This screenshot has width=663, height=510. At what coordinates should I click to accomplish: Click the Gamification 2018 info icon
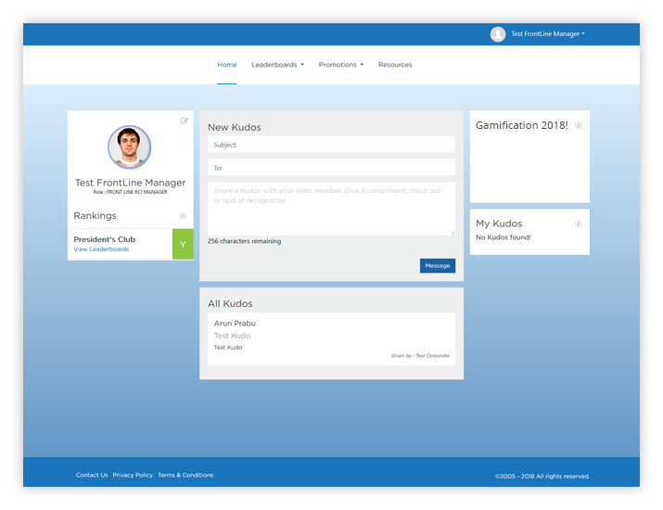coord(579,125)
